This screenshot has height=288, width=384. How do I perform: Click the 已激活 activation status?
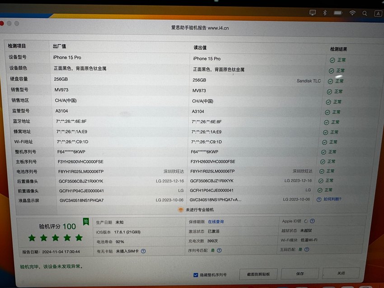coord(214,231)
